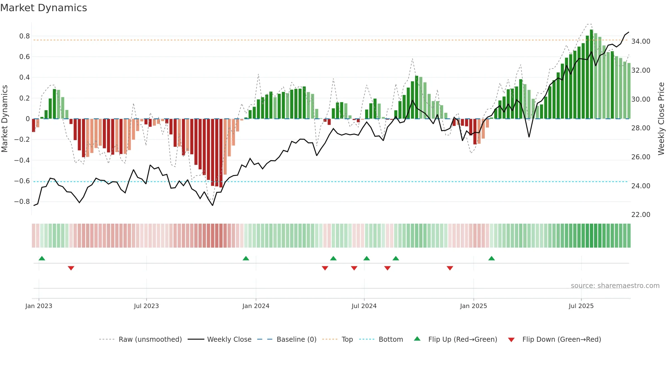Click the chart title 'Market Dynamics' at top
The height and width of the screenshot is (376, 669).
tap(44, 8)
